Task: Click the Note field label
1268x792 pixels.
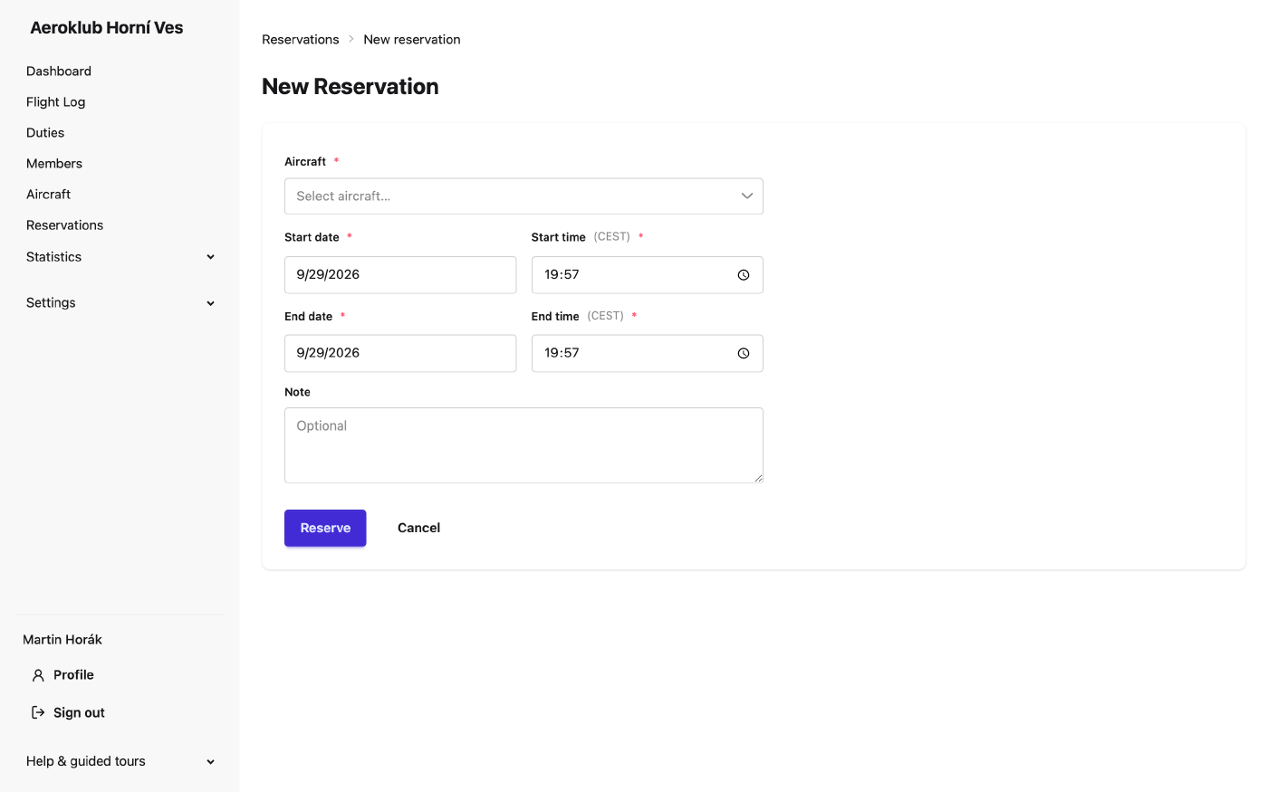Action: pyautogui.click(x=297, y=393)
